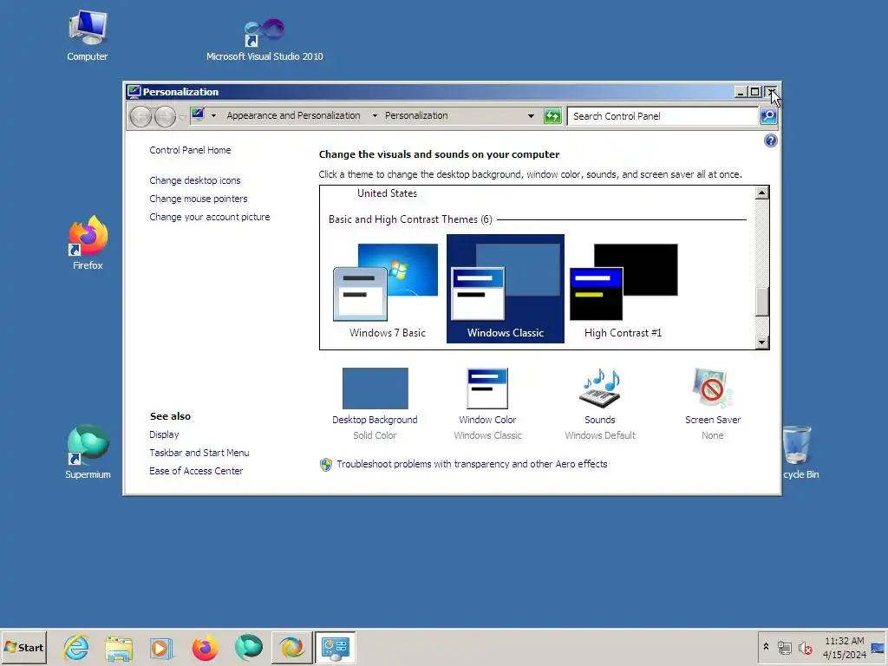Expand the recent pages dropdown arrow
This screenshot has width=888, height=666.
click(x=182, y=117)
